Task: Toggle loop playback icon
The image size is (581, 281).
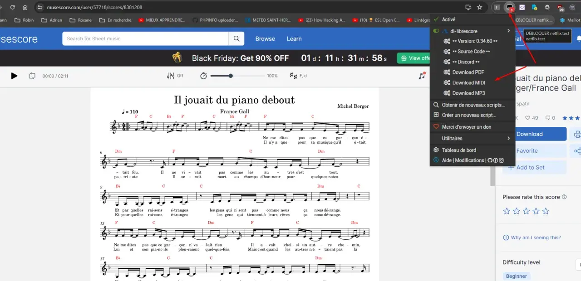Action: click(32, 76)
